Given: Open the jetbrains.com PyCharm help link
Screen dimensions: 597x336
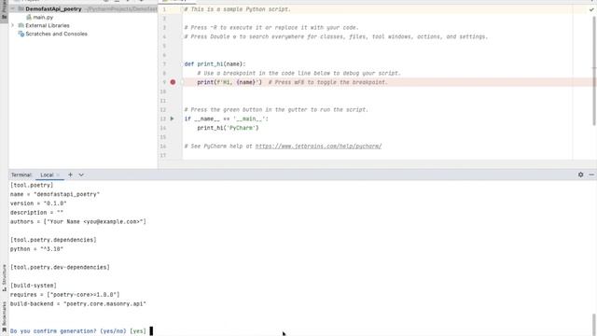Looking at the screenshot, I should pyautogui.click(x=318, y=146).
